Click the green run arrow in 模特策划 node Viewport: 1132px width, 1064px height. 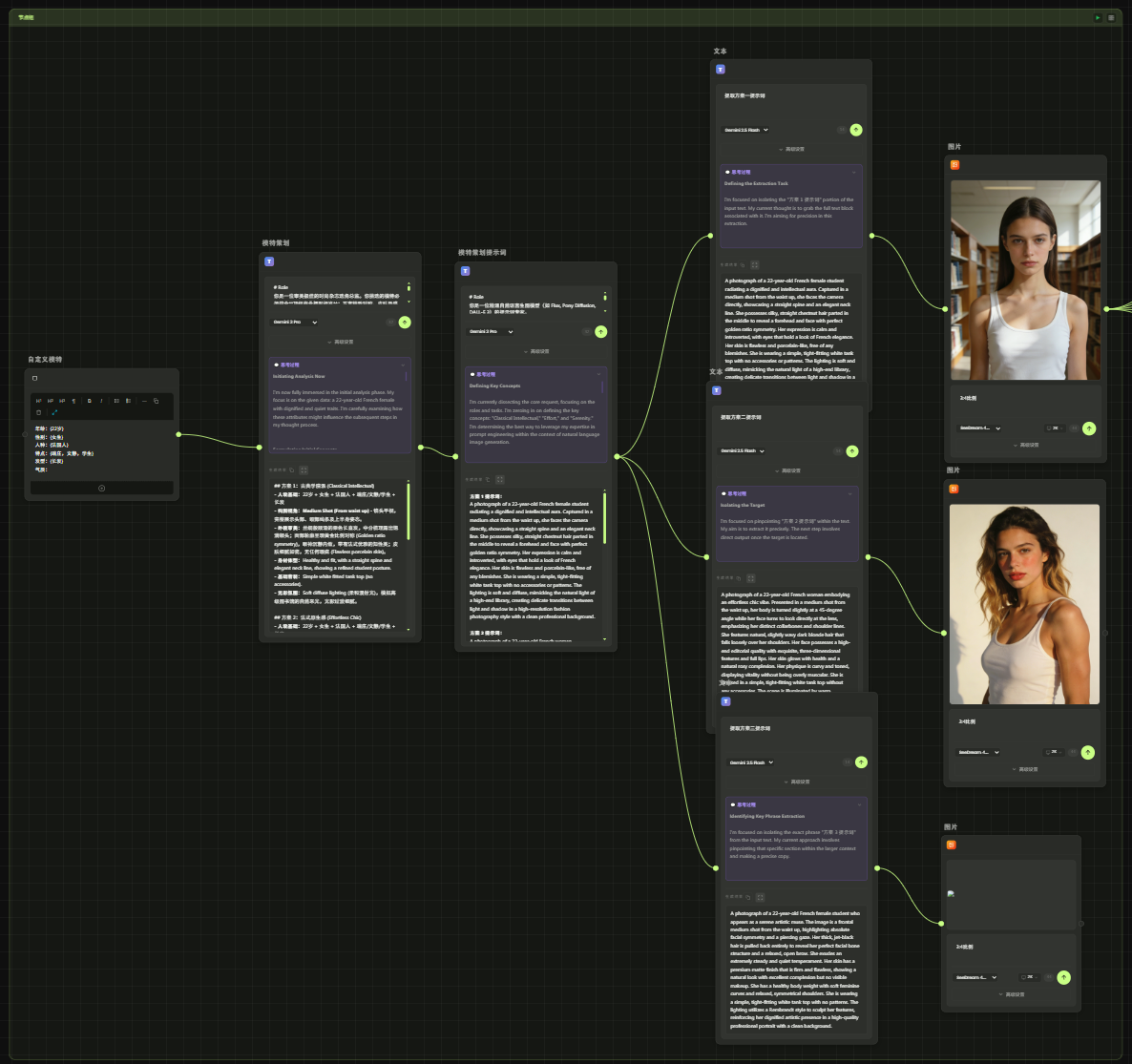coord(405,323)
